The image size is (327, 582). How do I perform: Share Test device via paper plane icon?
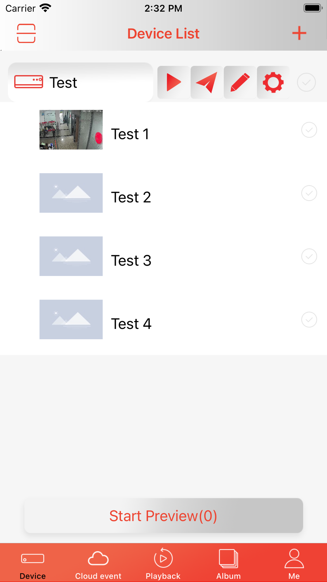[x=207, y=82]
